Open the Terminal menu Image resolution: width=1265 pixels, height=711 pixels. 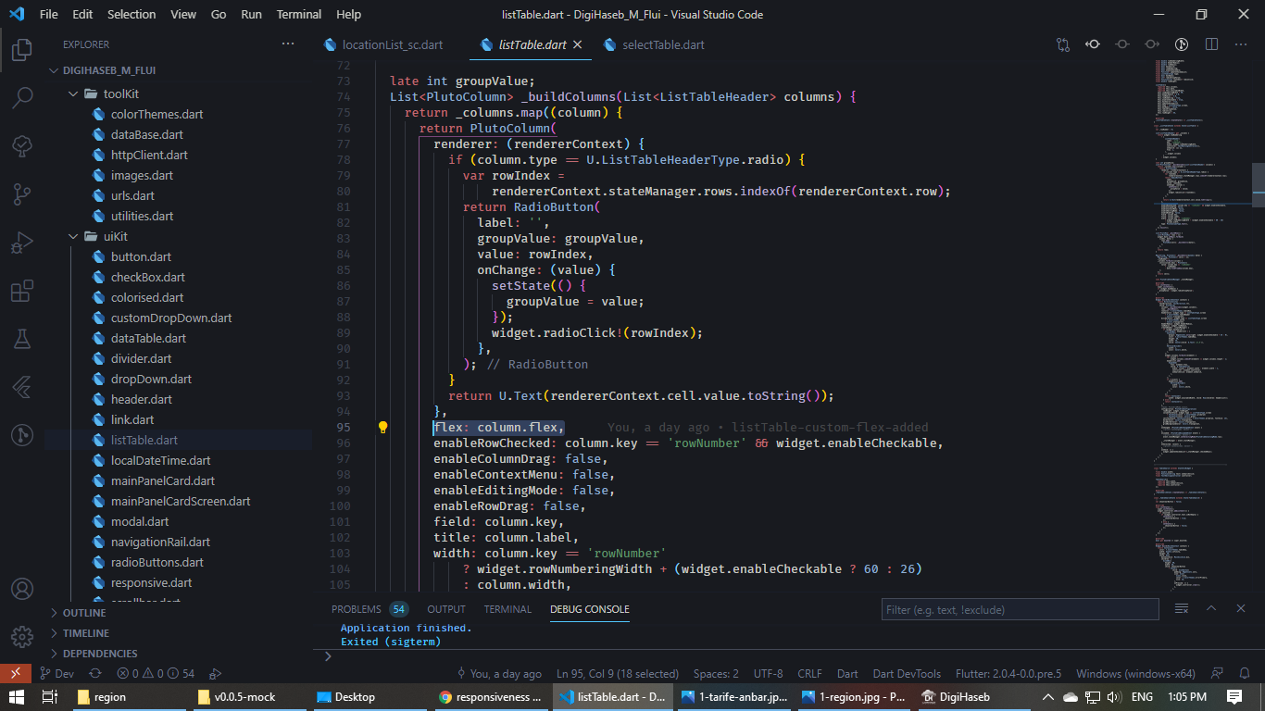click(x=298, y=14)
